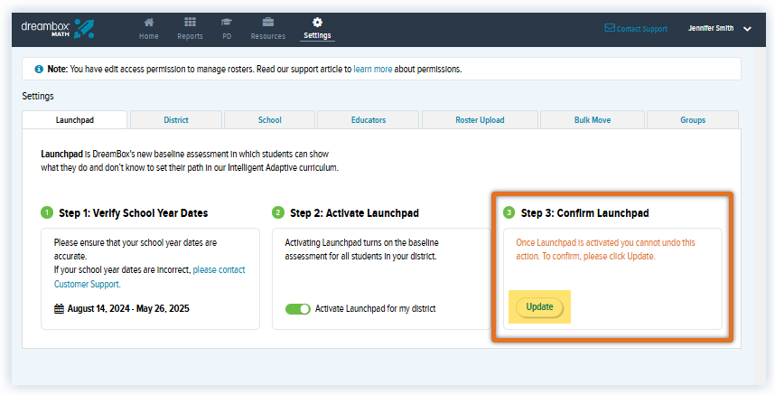Click the Jennifer Smith user name

(711, 28)
